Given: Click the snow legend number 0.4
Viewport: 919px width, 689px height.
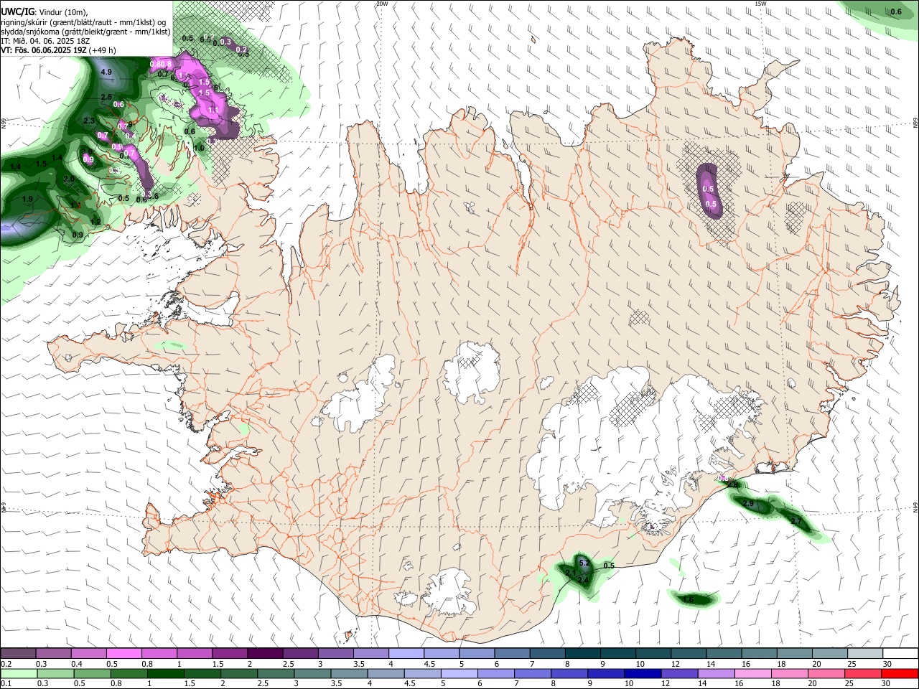Looking at the screenshot, I should point(77,665).
